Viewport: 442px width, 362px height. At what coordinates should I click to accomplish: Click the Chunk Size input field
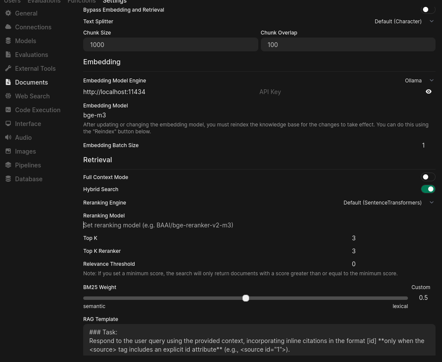click(170, 44)
